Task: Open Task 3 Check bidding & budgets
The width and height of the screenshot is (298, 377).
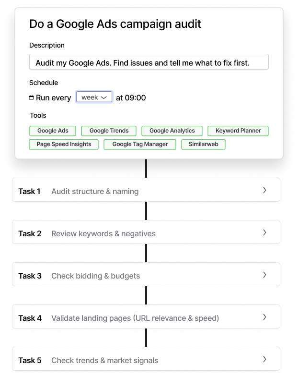Action: coord(96,276)
